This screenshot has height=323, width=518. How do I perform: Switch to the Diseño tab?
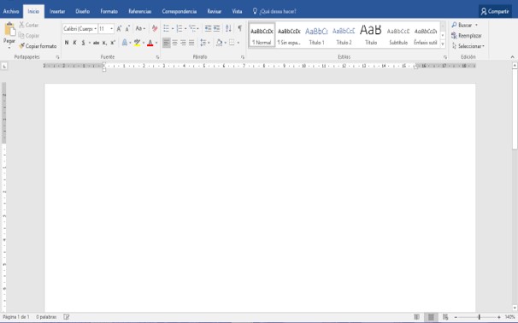(83, 11)
